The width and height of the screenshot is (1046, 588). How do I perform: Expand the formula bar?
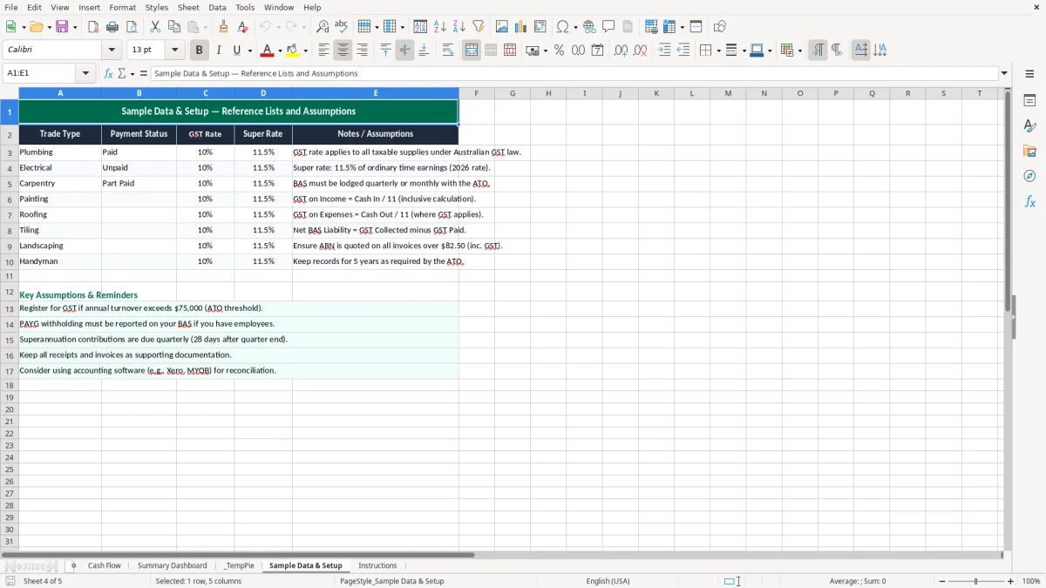tap(1004, 74)
